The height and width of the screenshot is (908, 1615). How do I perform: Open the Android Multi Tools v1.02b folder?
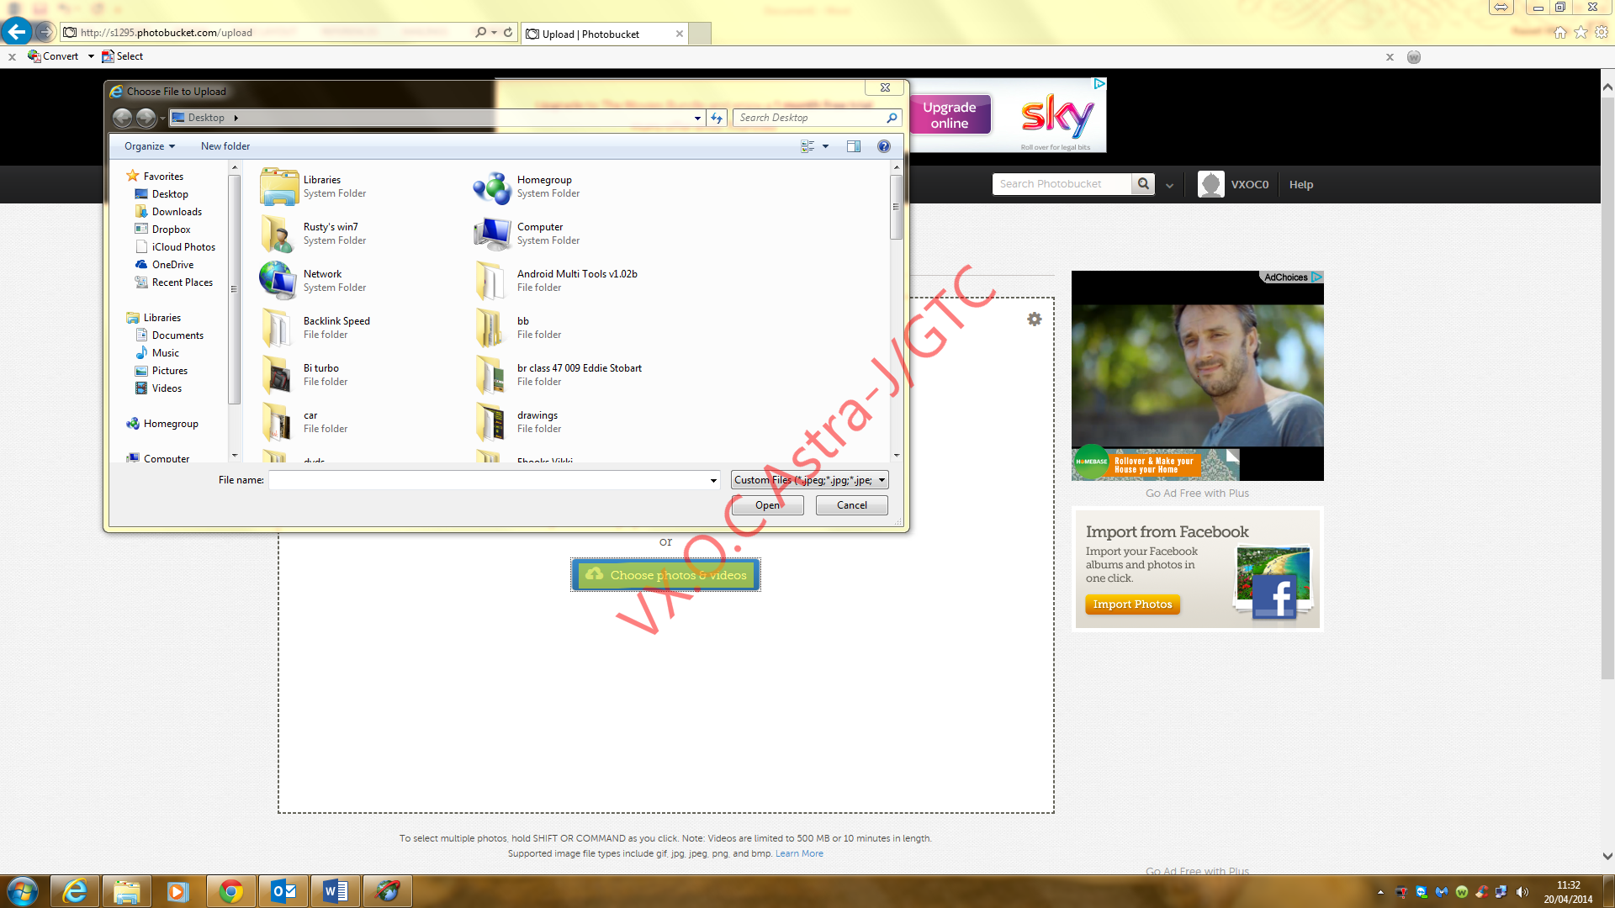[x=576, y=274]
